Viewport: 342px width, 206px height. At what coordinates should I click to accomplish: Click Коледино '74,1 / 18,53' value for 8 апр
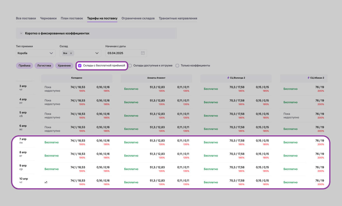pos(78,154)
